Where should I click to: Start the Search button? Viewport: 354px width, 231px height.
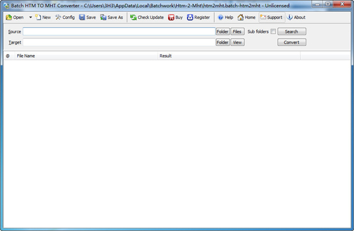(x=291, y=32)
